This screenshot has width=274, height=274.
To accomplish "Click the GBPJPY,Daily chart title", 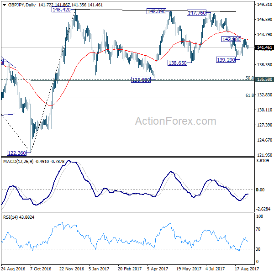I will click(22, 5).
